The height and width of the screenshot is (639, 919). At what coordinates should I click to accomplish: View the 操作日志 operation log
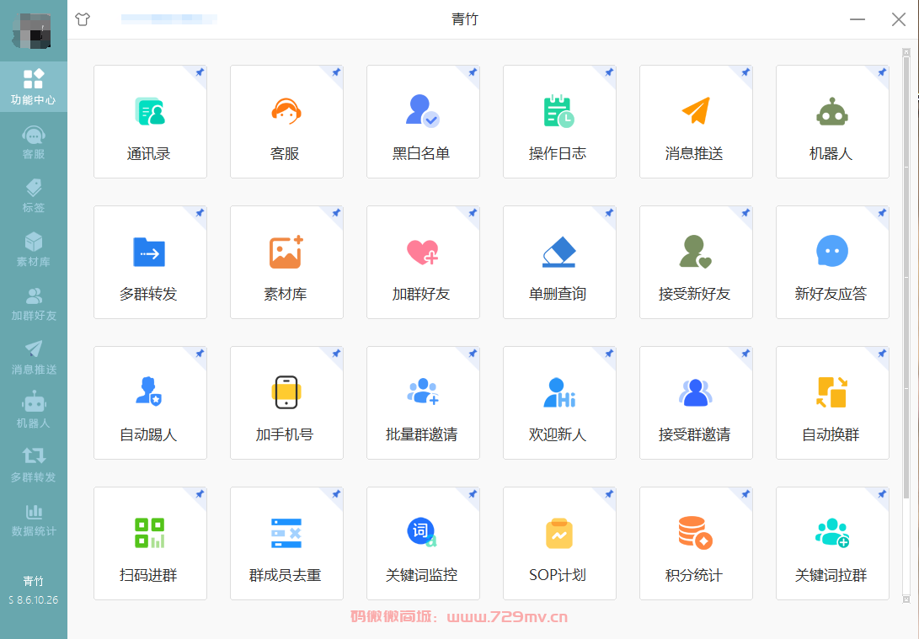(559, 121)
